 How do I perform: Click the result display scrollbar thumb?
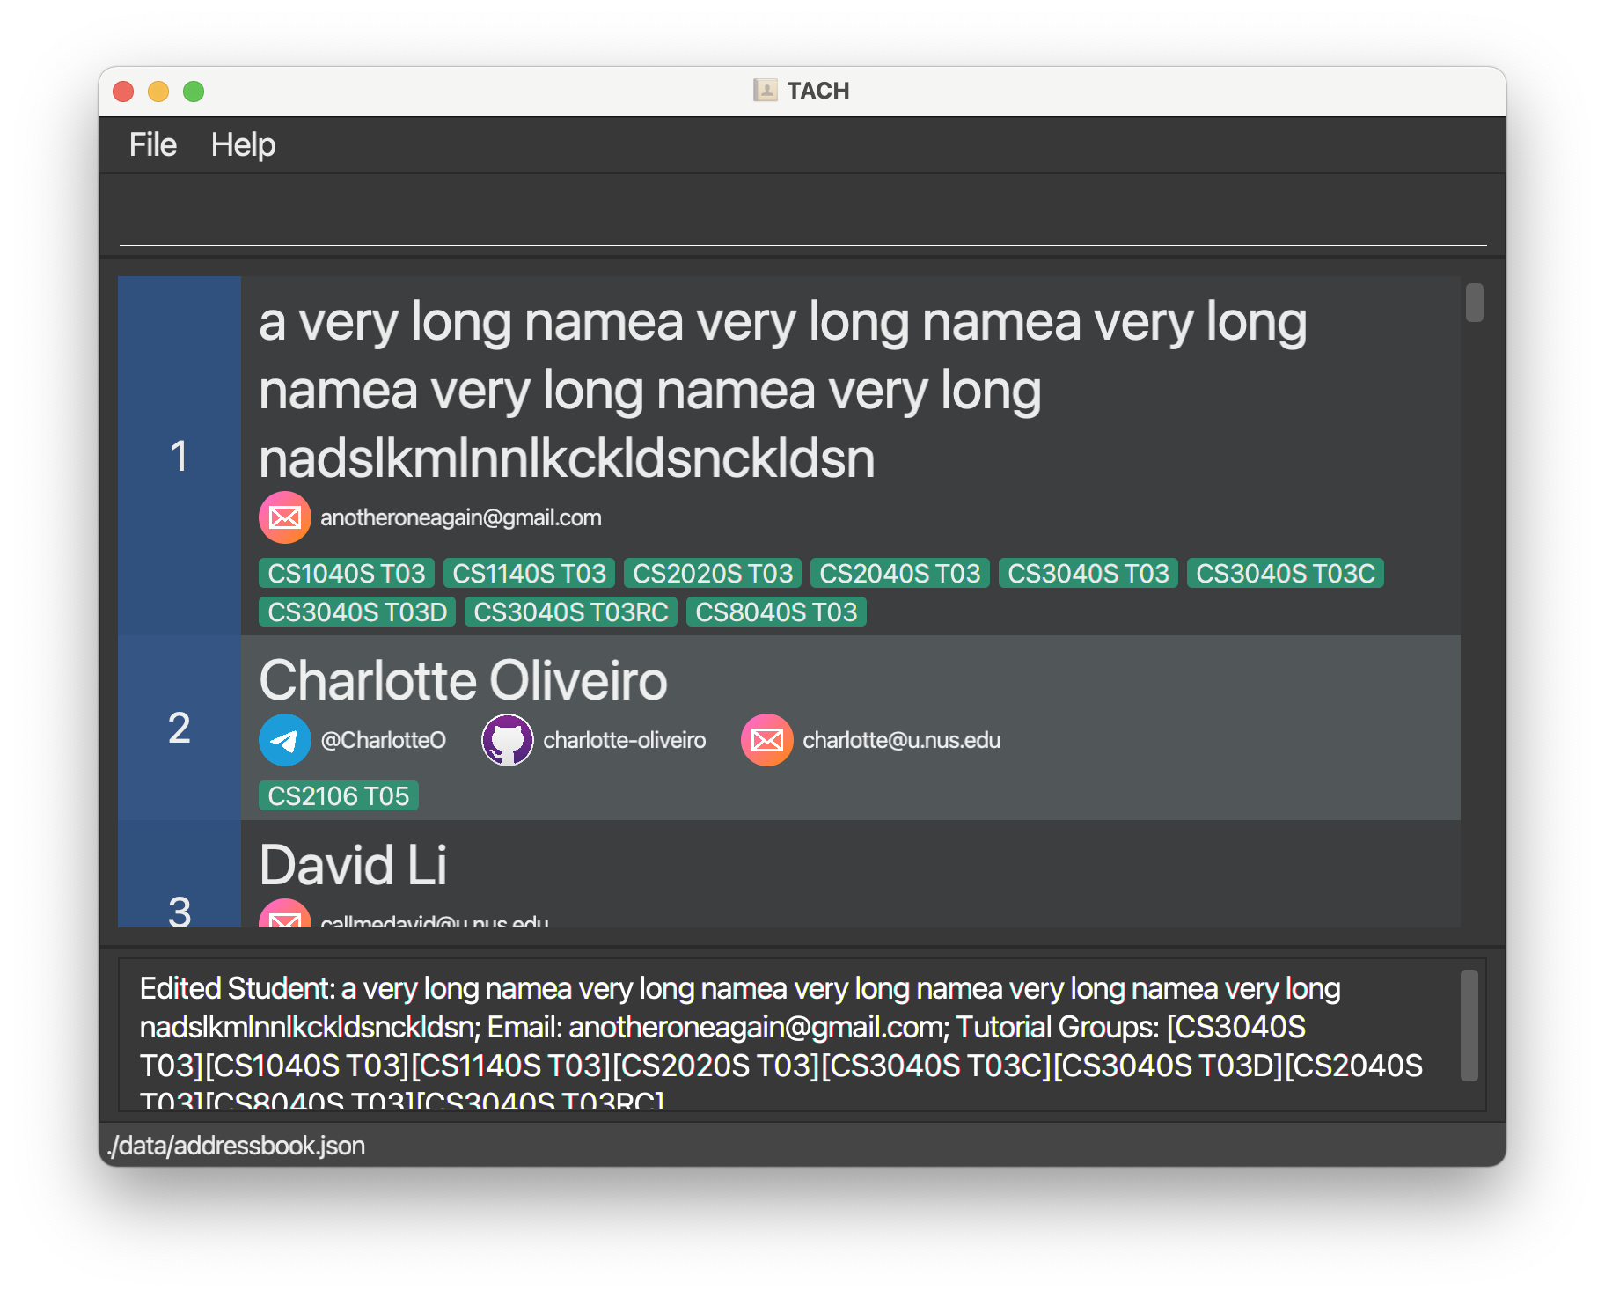tap(1469, 1025)
